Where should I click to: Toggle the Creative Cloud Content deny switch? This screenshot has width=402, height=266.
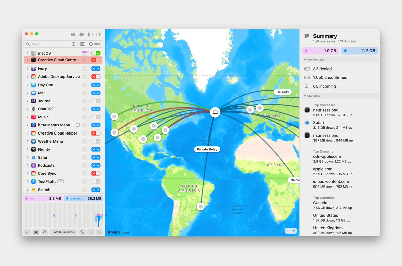tap(96, 60)
